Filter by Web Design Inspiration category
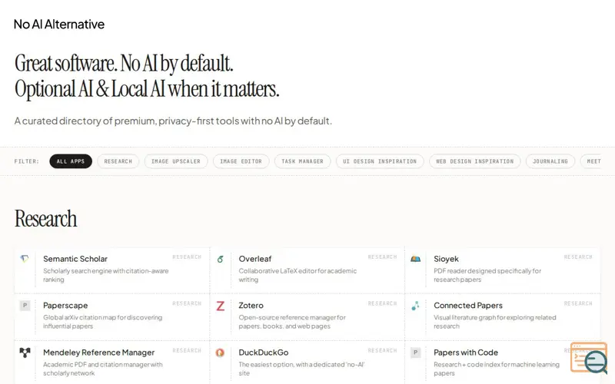This screenshot has width=615, height=384. pyautogui.click(x=474, y=161)
